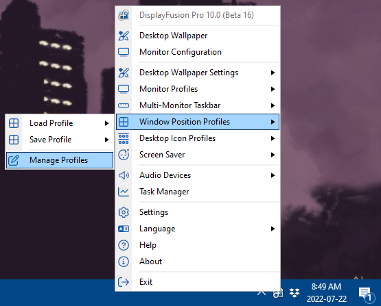Expand Language submenu arrow

(x=273, y=229)
